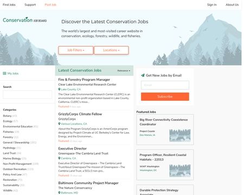244x195 pixels.
Task: Click Various Locations, CA location link
Action: click(x=74, y=124)
